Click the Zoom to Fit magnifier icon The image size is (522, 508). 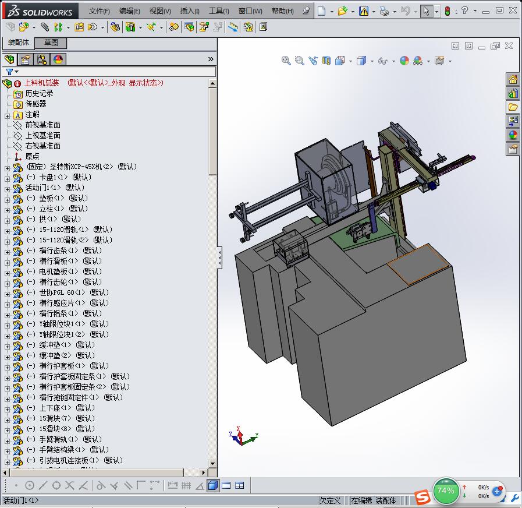coord(286,61)
